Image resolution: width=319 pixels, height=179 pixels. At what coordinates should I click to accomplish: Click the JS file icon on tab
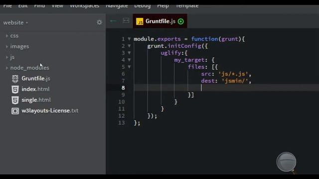[140, 21]
